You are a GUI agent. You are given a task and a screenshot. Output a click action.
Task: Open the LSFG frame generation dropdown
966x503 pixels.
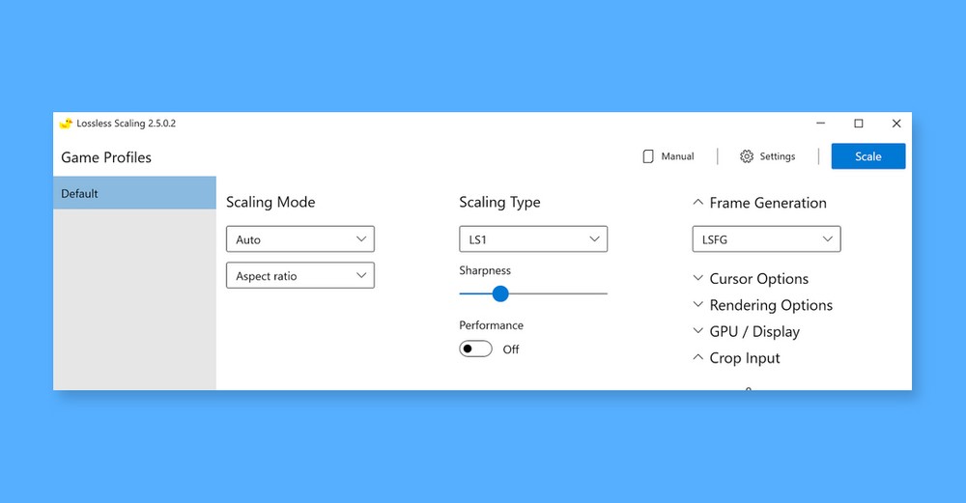[766, 238]
